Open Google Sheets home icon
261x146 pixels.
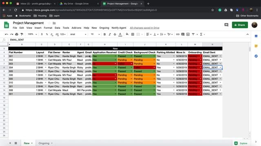(x=7, y=25)
